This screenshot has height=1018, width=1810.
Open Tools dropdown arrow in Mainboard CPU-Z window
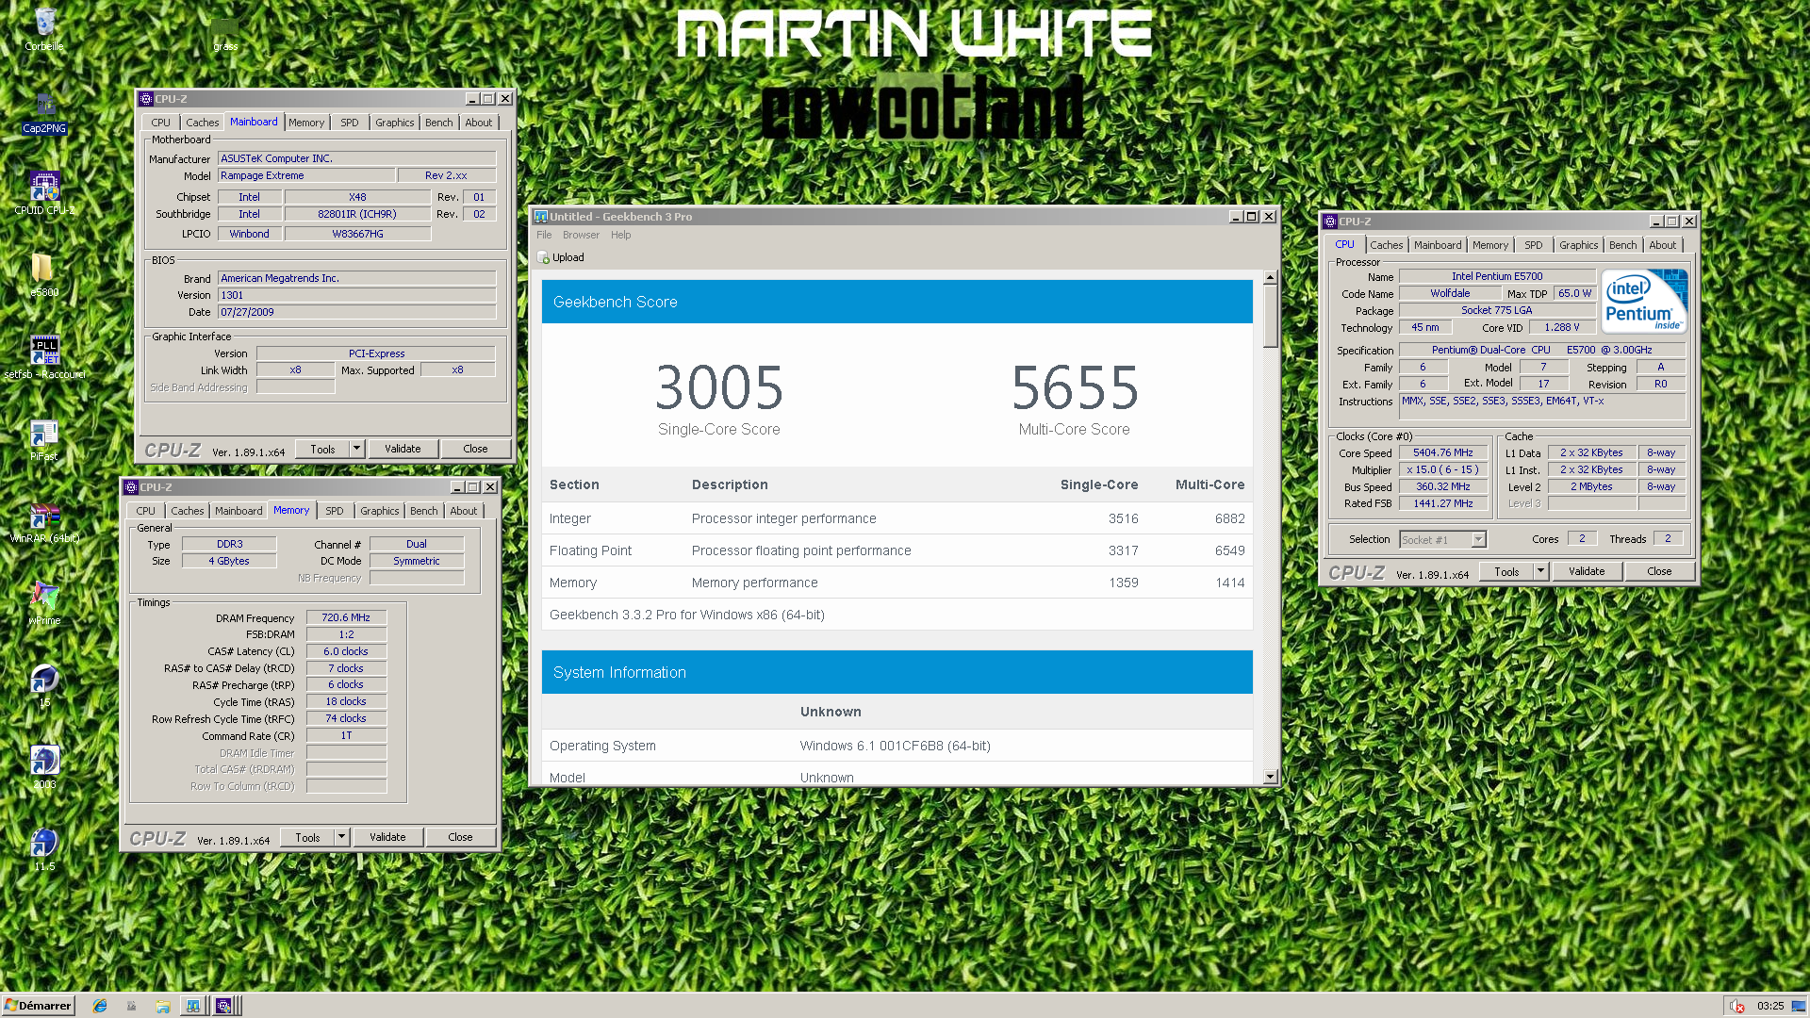tap(357, 449)
